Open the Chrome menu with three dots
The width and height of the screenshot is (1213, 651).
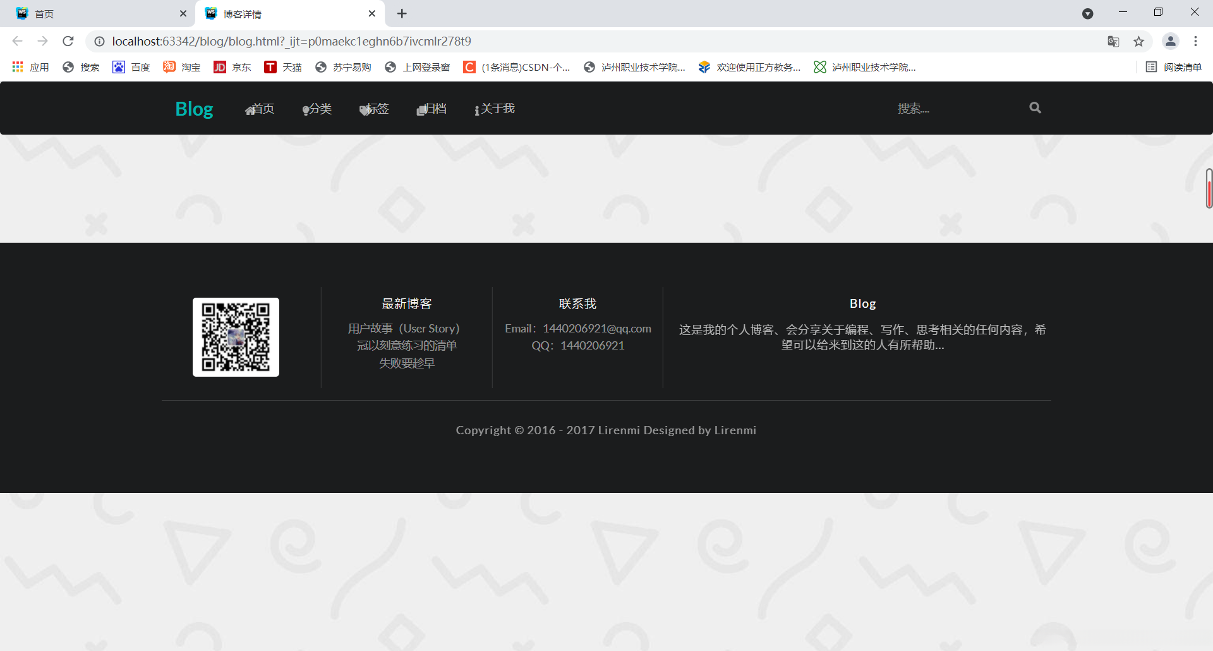(x=1195, y=41)
